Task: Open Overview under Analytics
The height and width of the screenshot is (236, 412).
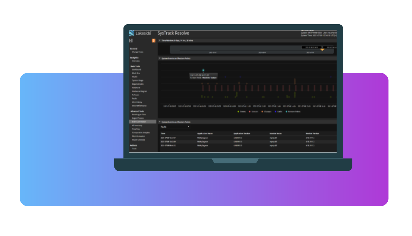Action: (x=136, y=61)
